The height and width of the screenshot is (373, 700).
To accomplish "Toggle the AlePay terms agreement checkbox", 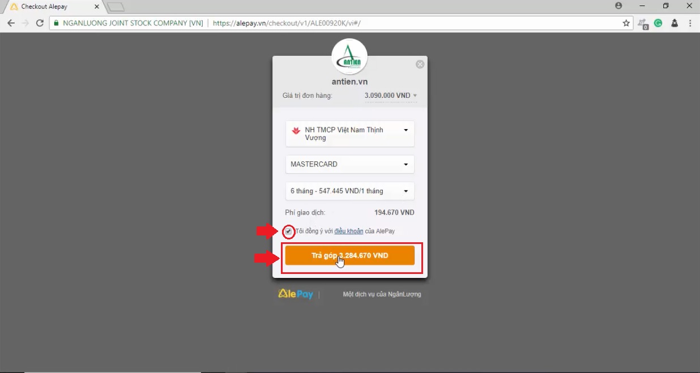I will pyautogui.click(x=289, y=231).
